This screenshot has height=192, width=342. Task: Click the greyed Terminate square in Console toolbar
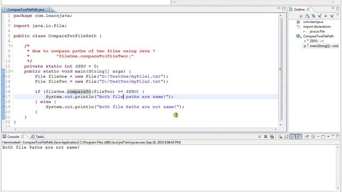[259, 137]
